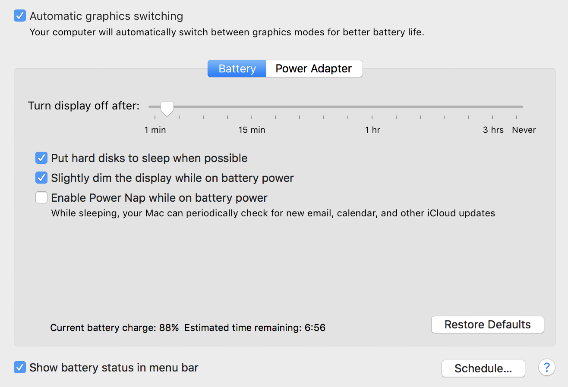Switch to the Power Adapter tab
The height and width of the screenshot is (387, 568).
coord(314,69)
